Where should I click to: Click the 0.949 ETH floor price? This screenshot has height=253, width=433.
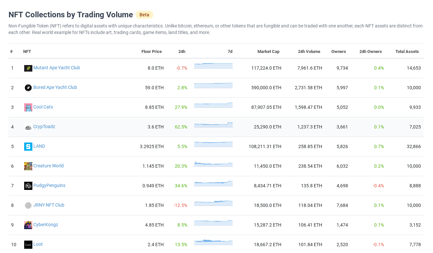click(153, 186)
